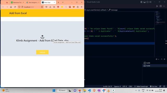
Task: Switch to the Tech Assignment tab
Action: tap(33, 2)
